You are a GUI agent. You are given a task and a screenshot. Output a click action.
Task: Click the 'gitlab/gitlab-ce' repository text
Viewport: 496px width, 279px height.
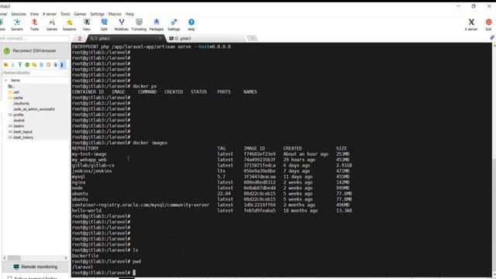point(93,165)
